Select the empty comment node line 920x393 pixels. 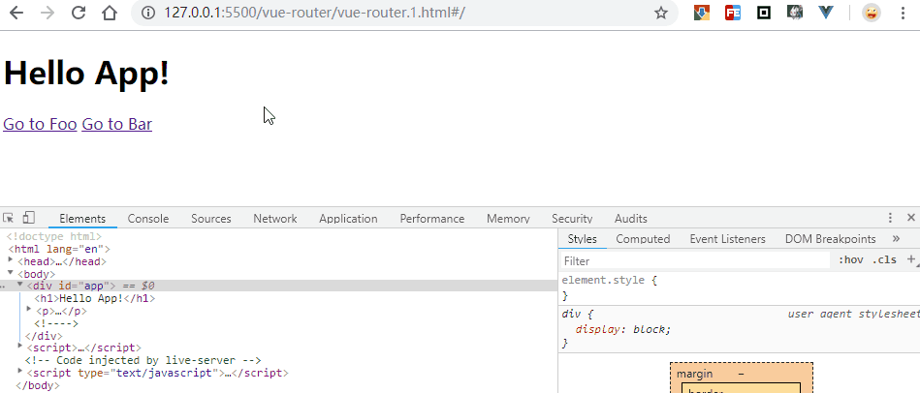point(55,323)
